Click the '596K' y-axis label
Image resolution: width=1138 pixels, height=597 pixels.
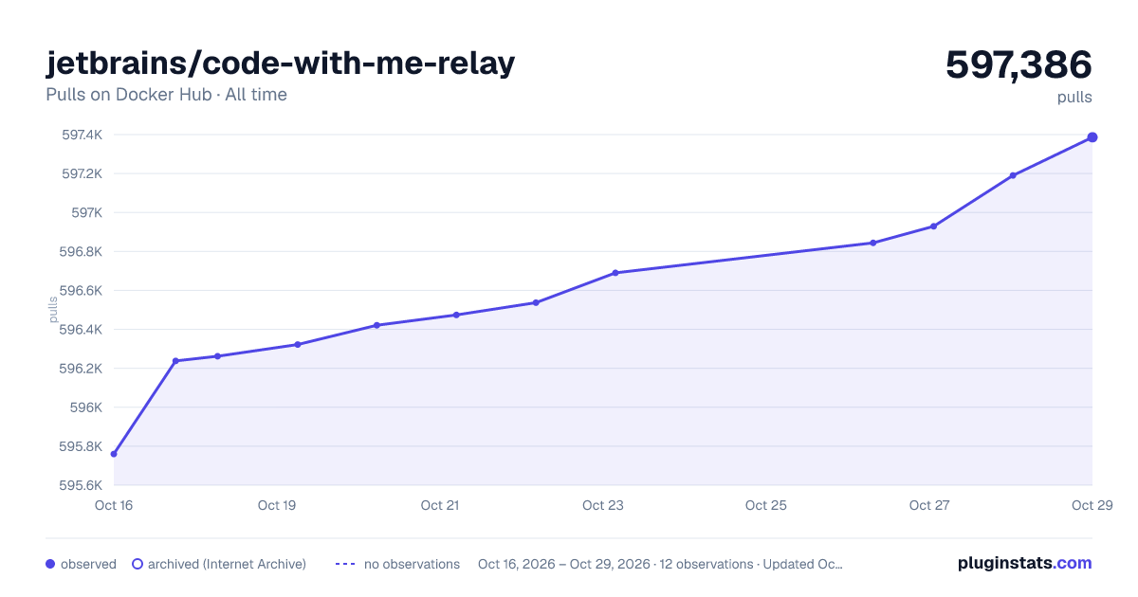pyautogui.click(x=87, y=407)
